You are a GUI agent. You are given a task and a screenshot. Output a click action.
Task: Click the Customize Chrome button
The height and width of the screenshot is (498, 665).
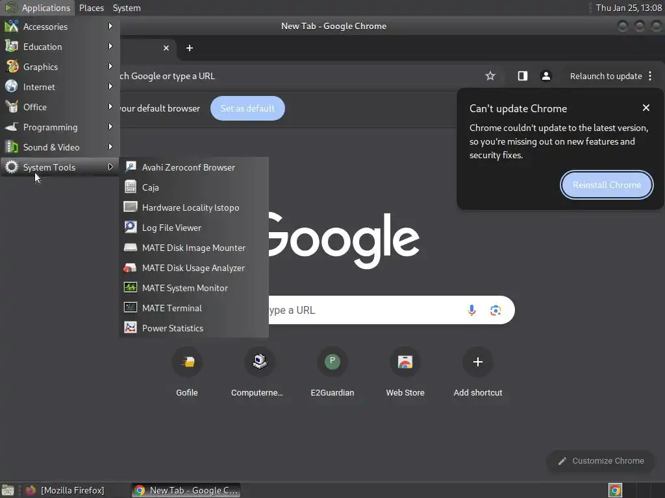click(x=601, y=461)
